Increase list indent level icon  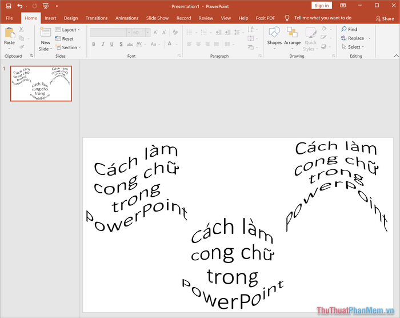click(227, 32)
